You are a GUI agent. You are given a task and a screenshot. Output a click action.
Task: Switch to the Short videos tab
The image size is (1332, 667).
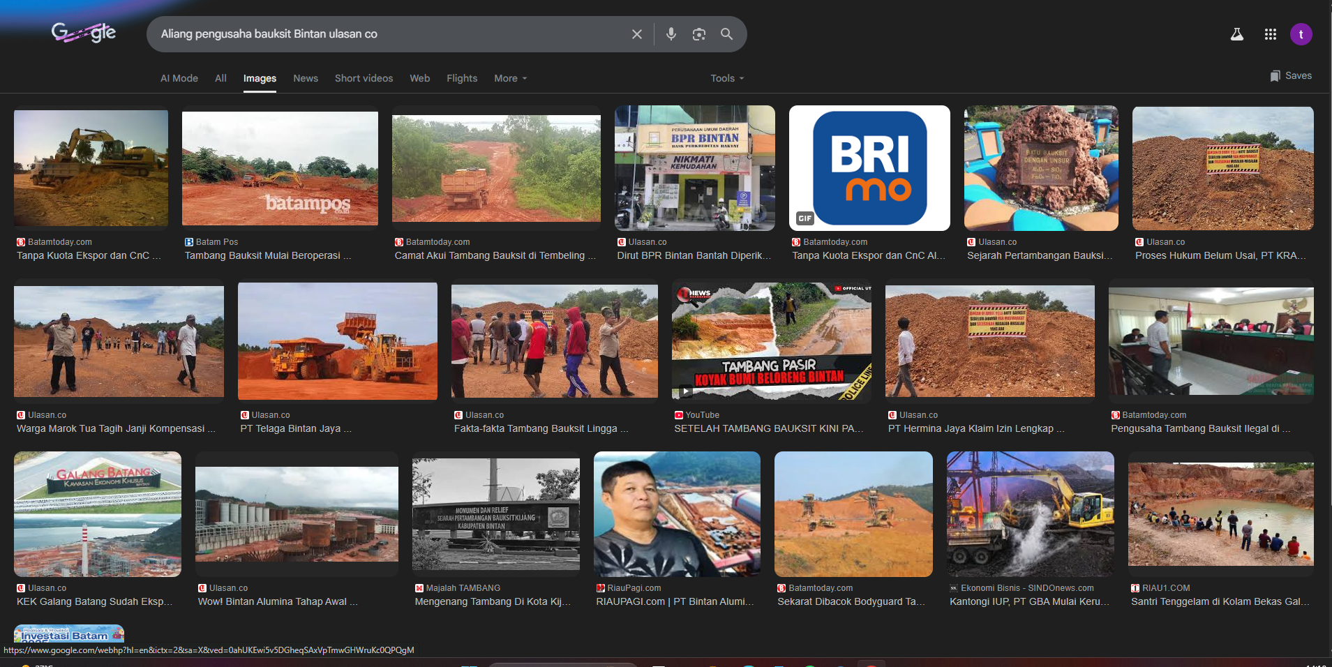tap(364, 78)
